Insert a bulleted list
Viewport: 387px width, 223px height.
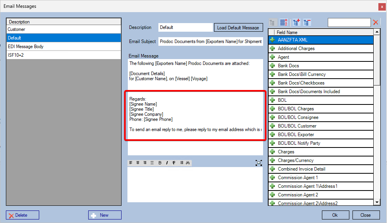(x=182, y=163)
